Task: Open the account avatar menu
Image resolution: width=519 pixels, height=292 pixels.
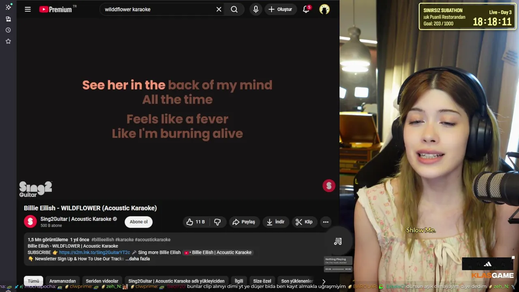Action: (x=324, y=9)
